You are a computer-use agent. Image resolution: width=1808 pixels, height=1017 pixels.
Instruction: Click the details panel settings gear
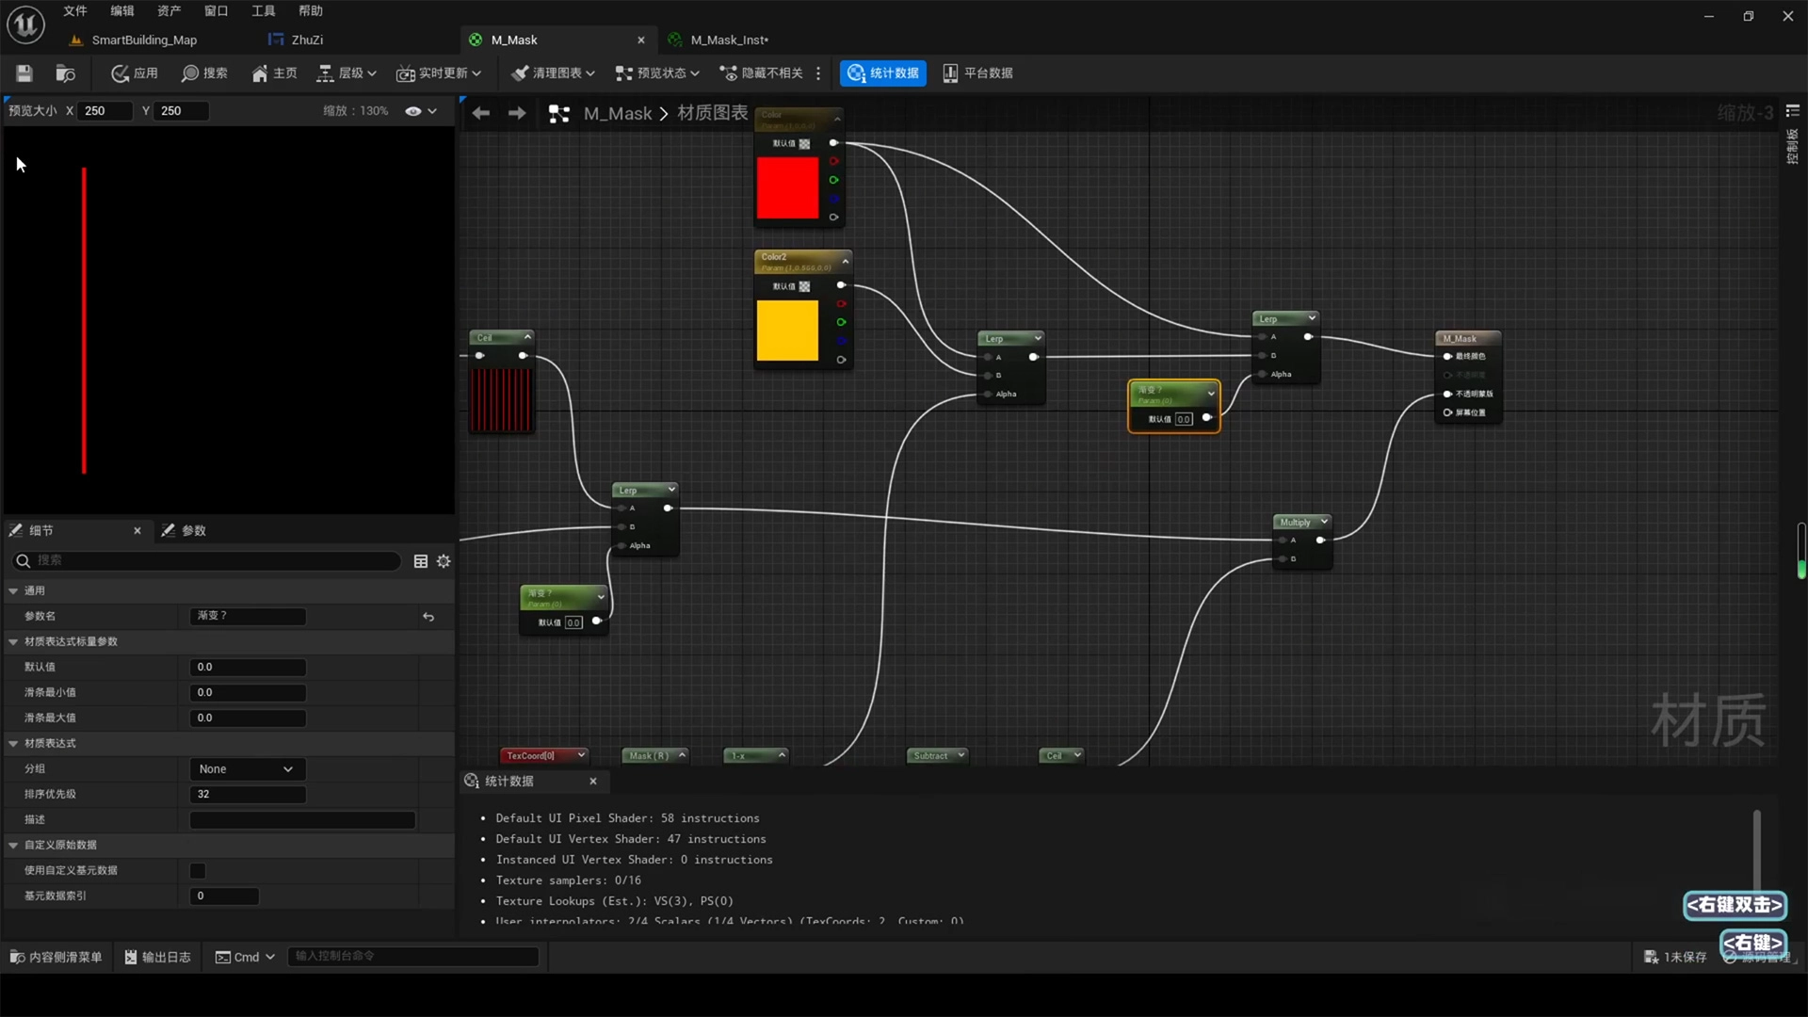point(444,561)
